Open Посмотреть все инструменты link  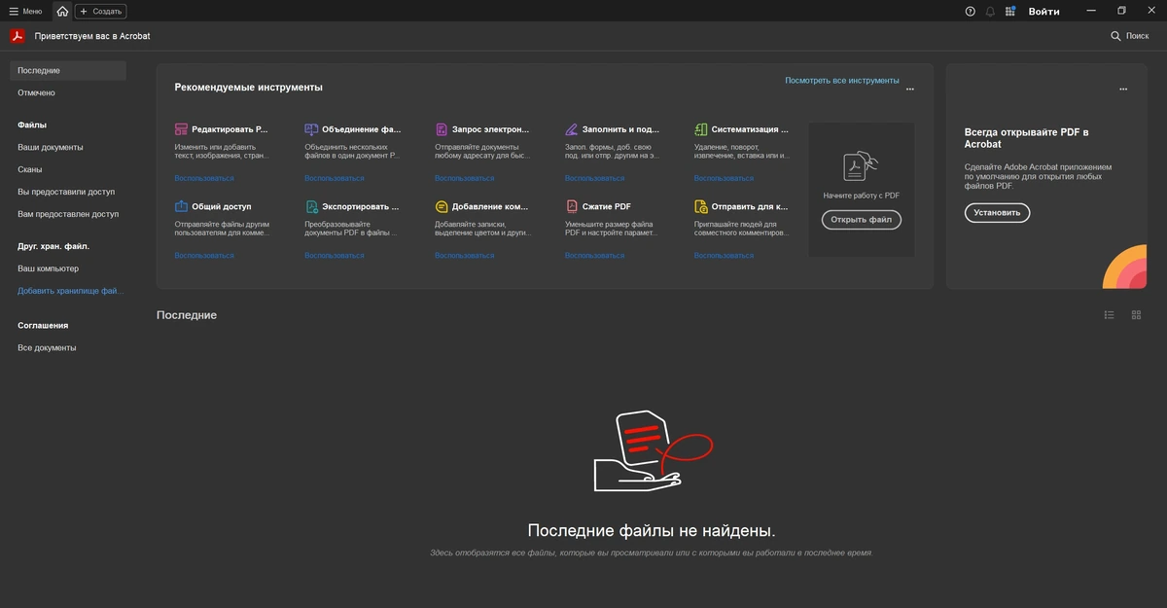[842, 80]
